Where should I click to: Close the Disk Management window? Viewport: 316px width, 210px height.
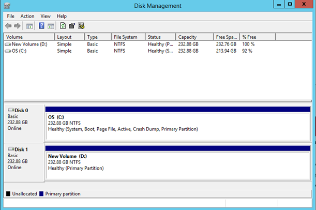coord(304,4)
